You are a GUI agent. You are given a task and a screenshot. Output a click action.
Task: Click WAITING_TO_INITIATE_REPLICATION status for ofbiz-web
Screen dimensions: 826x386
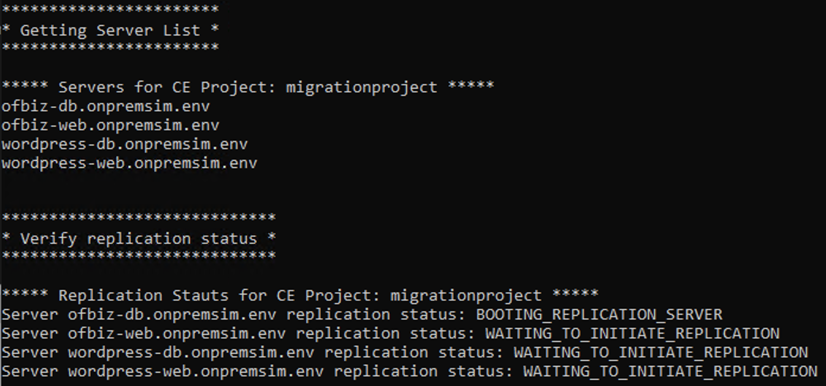coord(633,333)
